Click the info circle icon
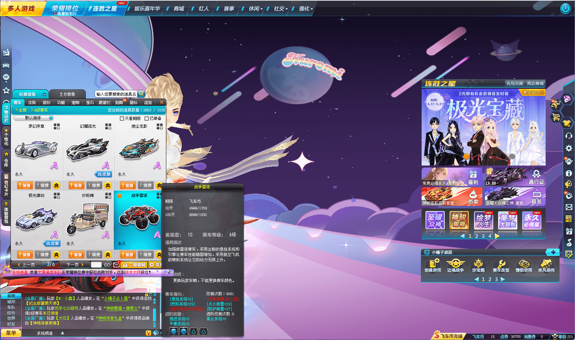This screenshot has height=340, width=575. (x=569, y=173)
